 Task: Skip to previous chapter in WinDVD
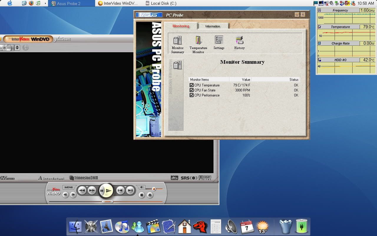120,191
